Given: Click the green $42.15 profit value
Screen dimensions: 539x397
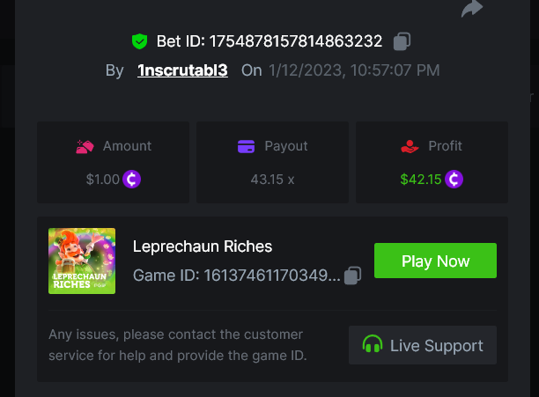Looking at the screenshot, I should pos(420,180).
